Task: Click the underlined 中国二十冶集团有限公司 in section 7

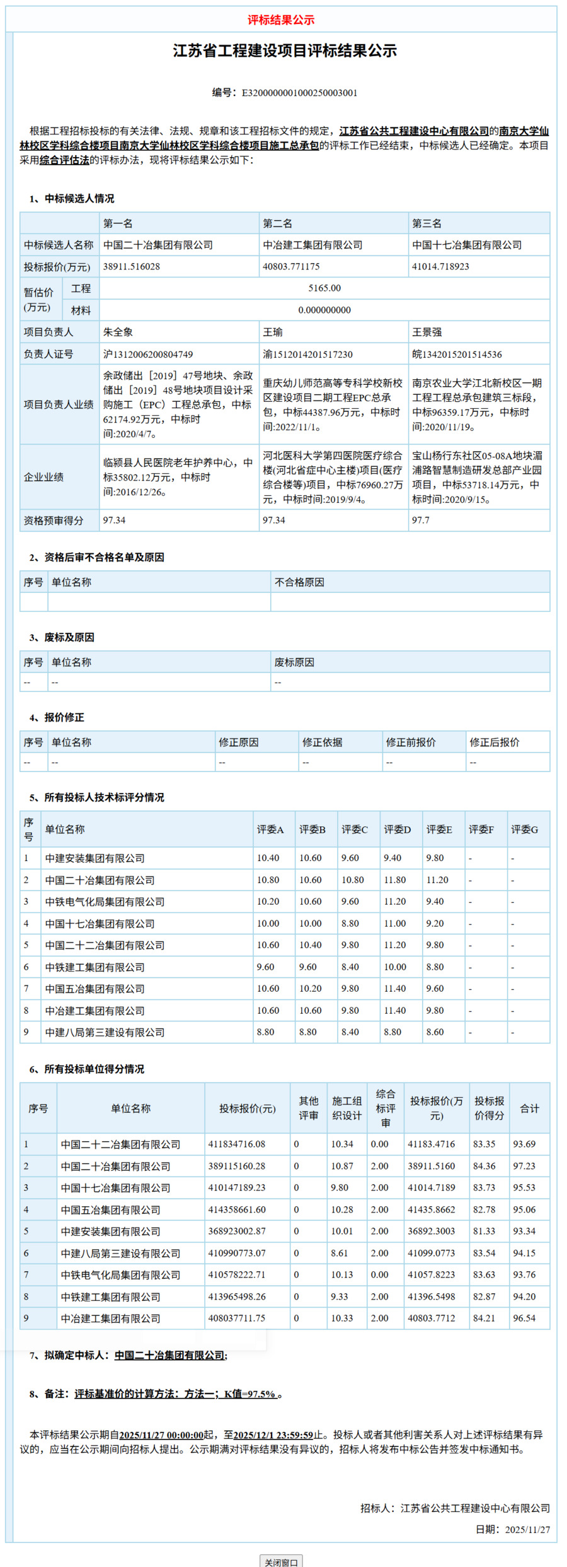Action: pos(169,1355)
